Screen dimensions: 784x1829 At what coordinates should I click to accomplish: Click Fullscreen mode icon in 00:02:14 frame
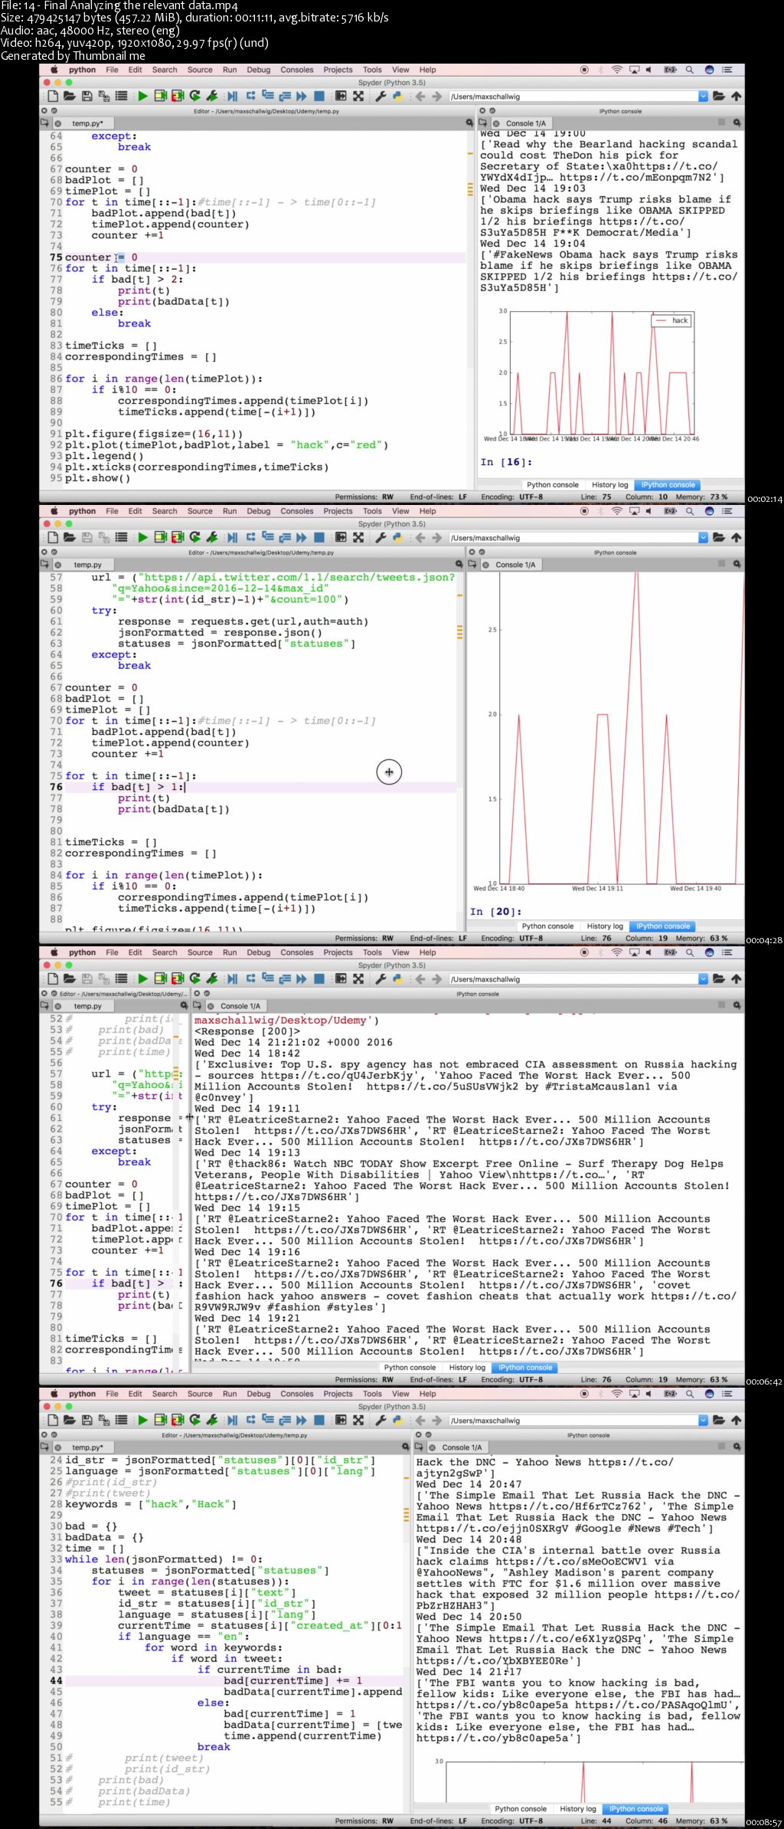click(358, 97)
